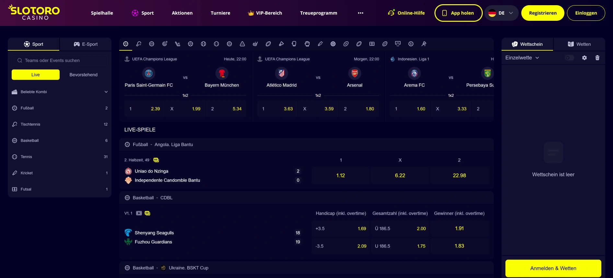Switch to Bevorstehend events filter
This screenshot has width=613, height=278.
point(84,75)
